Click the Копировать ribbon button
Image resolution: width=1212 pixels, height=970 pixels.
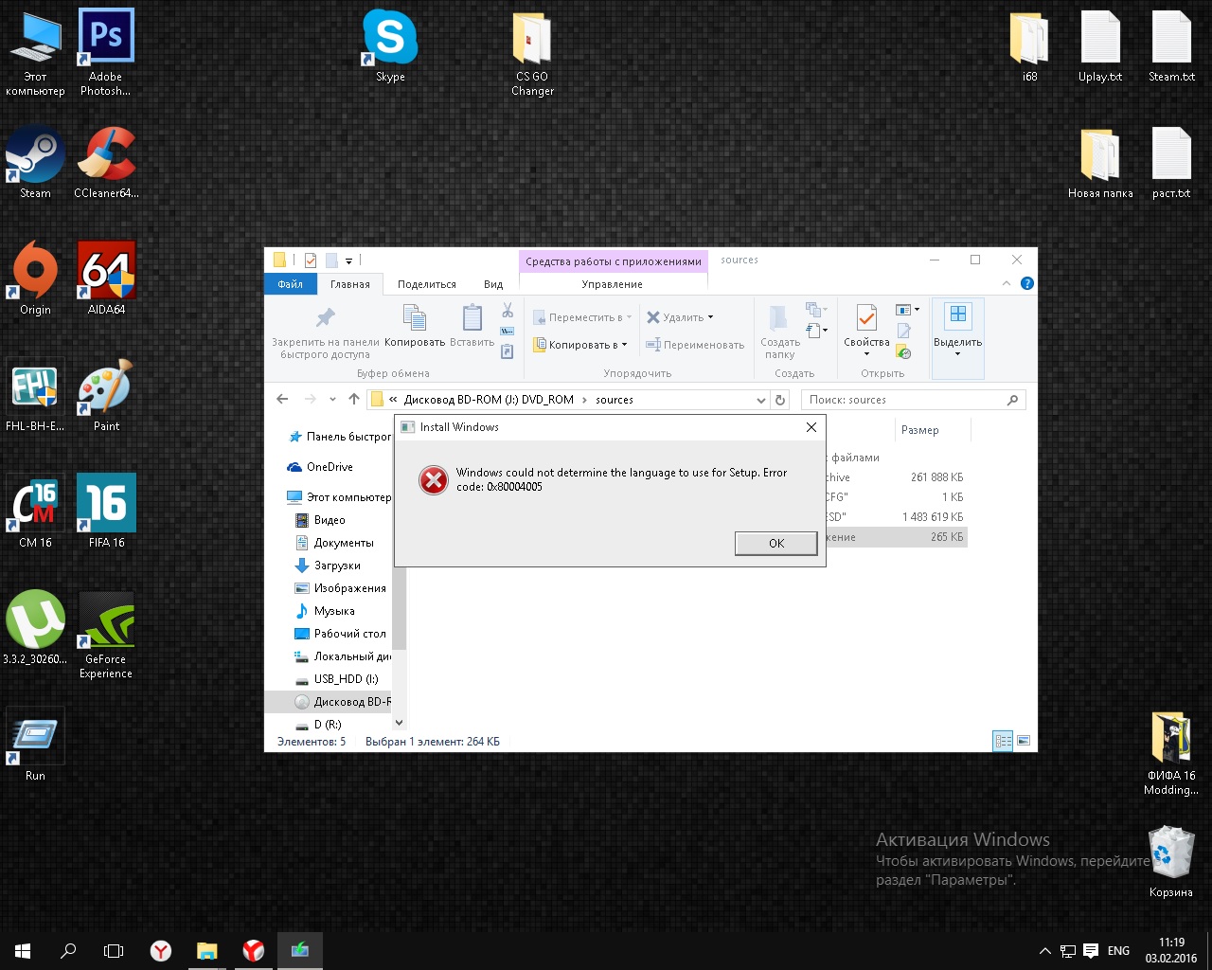[415, 327]
